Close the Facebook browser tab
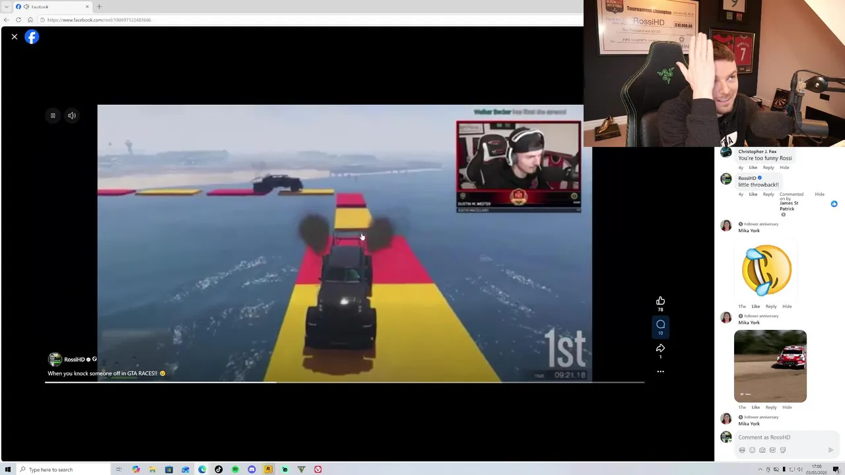 [87, 7]
